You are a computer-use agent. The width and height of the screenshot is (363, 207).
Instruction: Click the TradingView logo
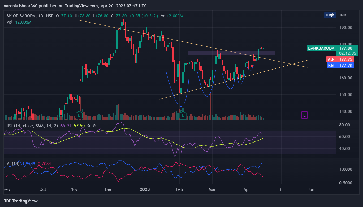pyautogui.click(x=21, y=201)
